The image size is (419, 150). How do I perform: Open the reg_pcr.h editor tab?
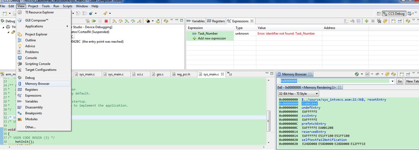pos(184,74)
